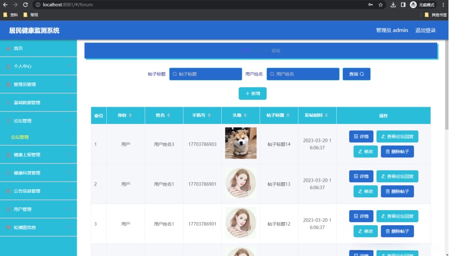Viewport: 449px width, 256px height.
Task: Reload the page with refresh icon
Action: [x=25, y=4]
